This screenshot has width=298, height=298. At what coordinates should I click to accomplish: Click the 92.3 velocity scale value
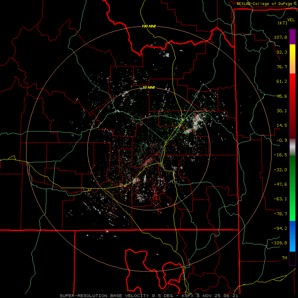click(282, 52)
